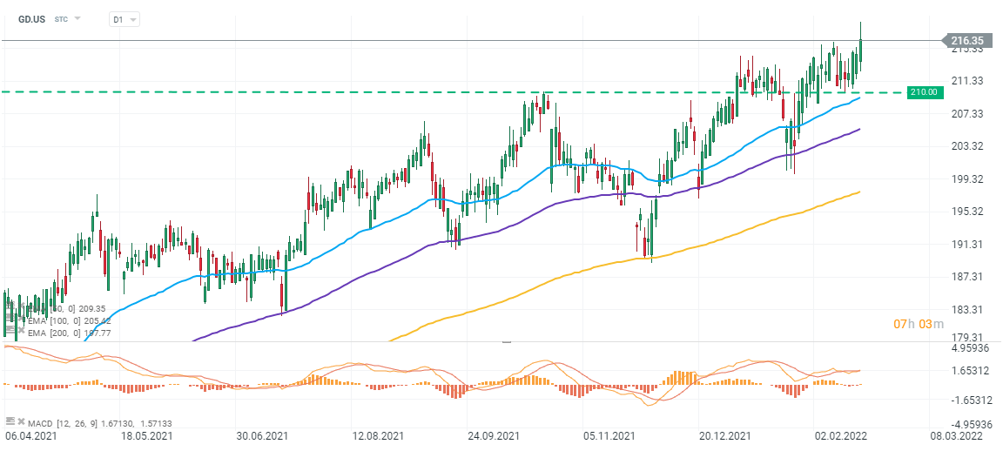Click the 20.12.2021 date on time axis

pyautogui.click(x=724, y=436)
